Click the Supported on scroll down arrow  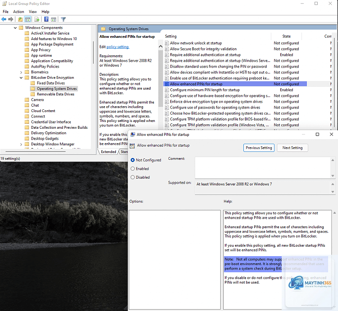(x=333, y=192)
